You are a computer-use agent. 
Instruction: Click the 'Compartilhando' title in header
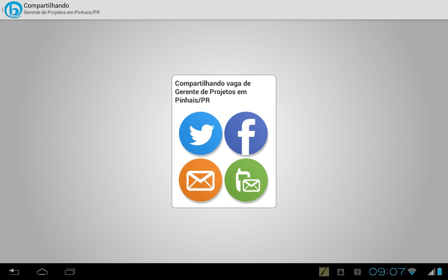46,6
